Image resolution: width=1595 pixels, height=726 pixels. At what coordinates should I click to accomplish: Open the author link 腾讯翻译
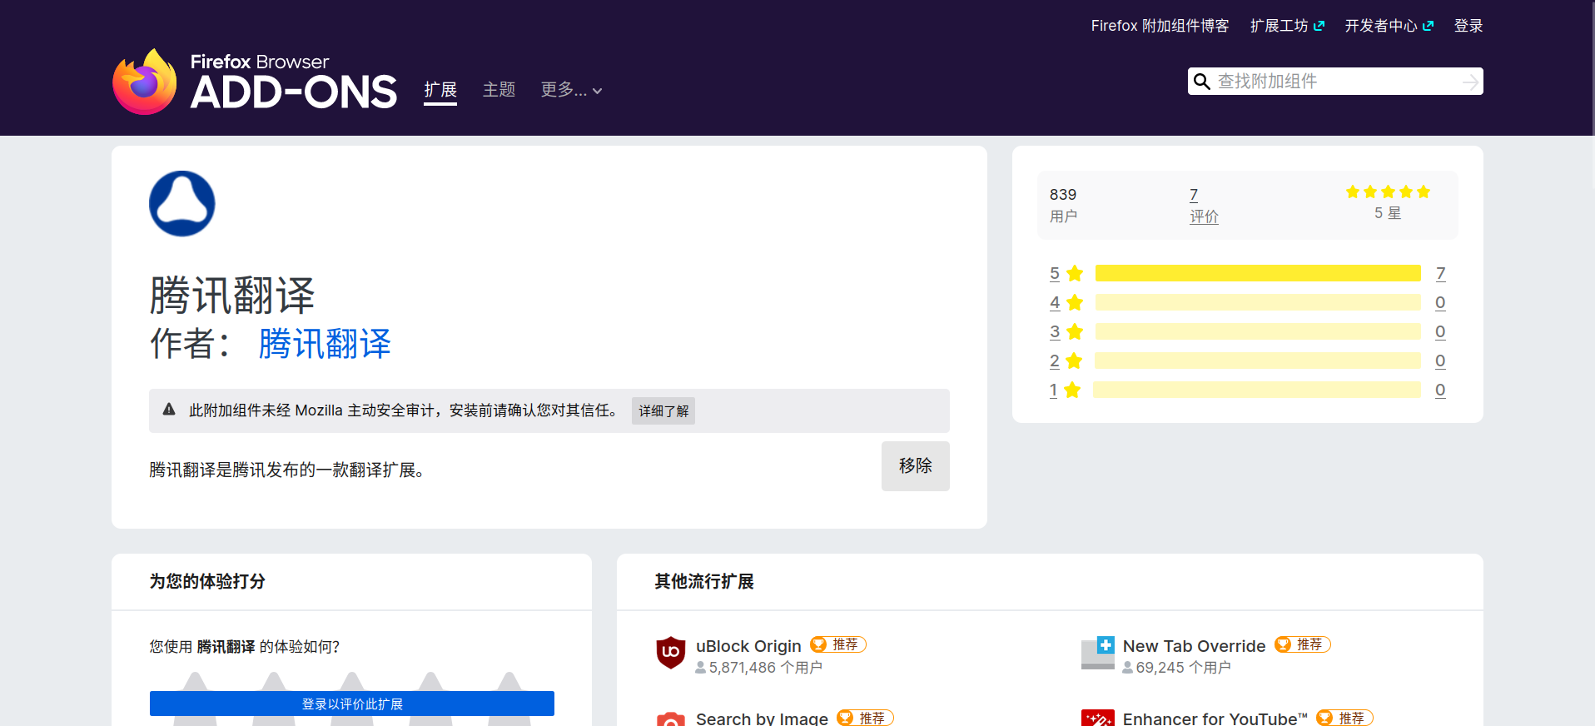point(325,343)
